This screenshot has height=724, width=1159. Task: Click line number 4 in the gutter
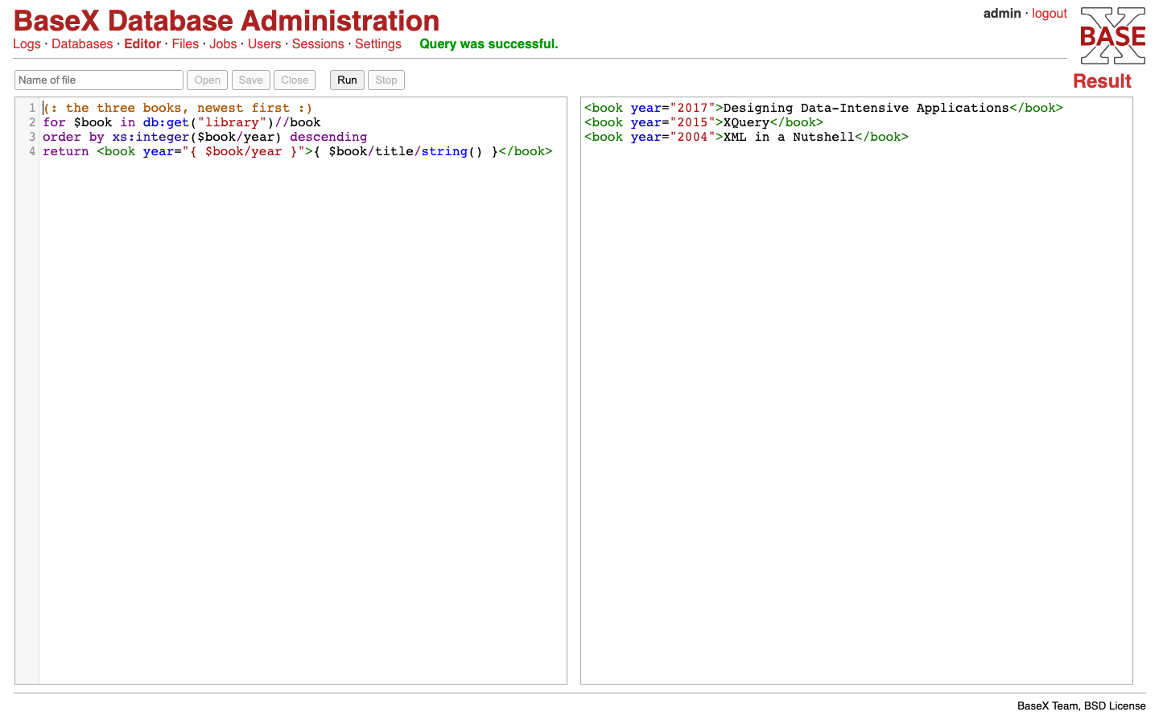tap(32, 151)
